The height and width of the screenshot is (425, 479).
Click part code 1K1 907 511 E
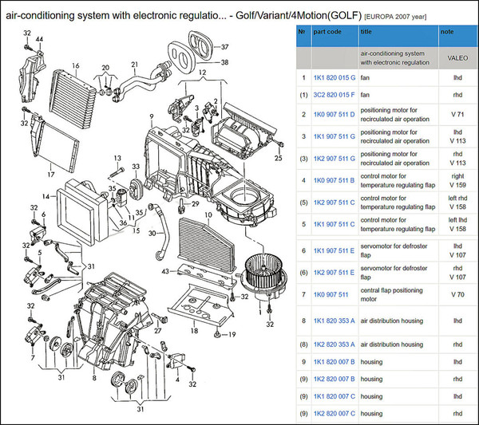click(335, 251)
